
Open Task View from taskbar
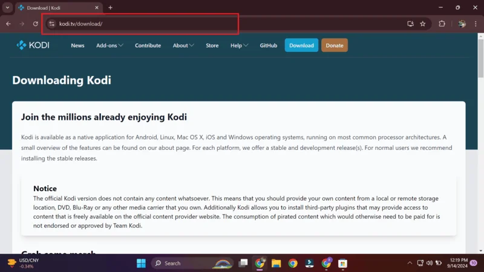coord(243,263)
